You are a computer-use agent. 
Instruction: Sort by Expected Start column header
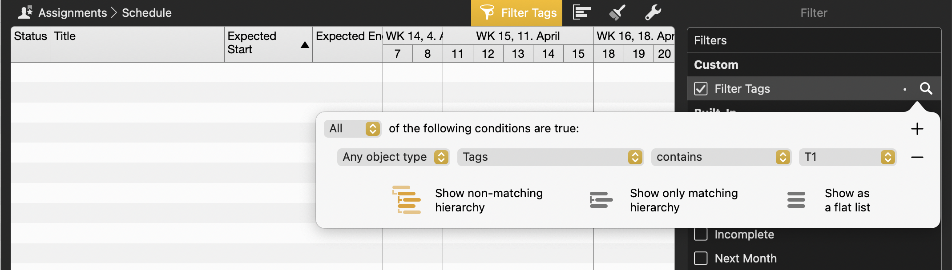(x=268, y=43)
